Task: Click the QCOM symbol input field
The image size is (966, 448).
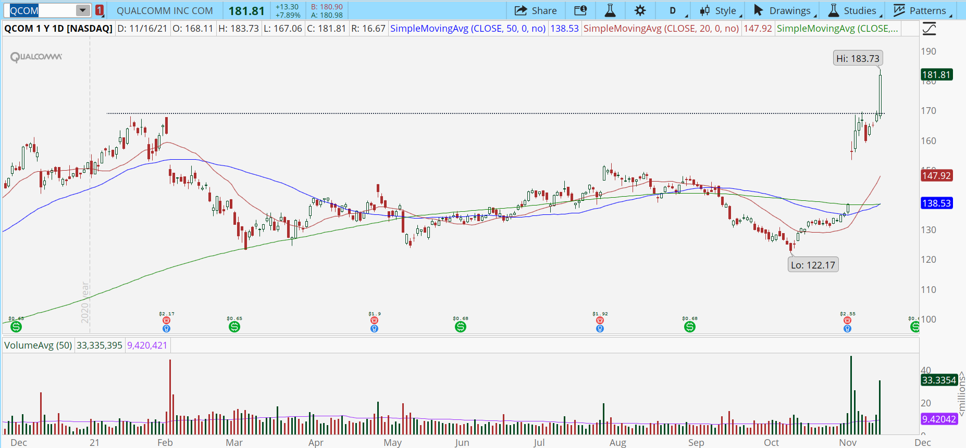Action: pos(42,10)
